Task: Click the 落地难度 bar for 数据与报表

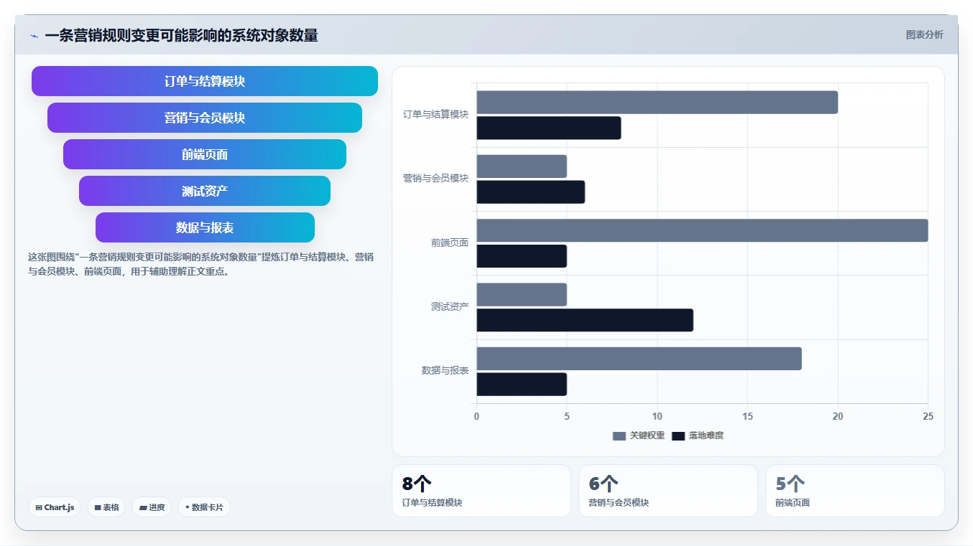Action: pyautogui.click(x=522, y=384)
